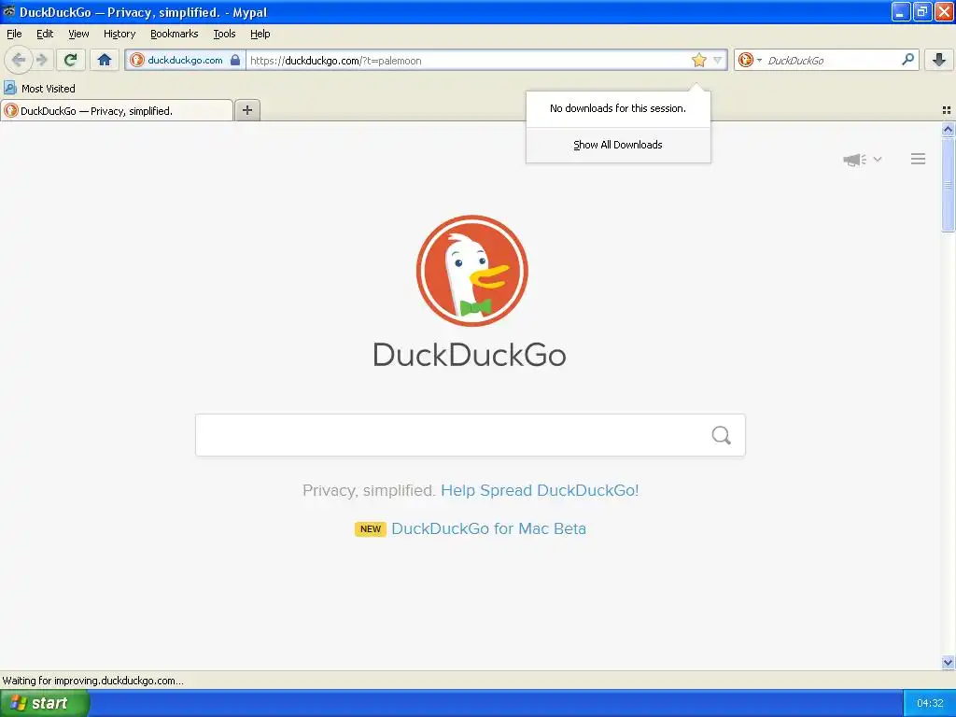Click the megaphone announcements icon
956x717 pixels.
[854, 160]
